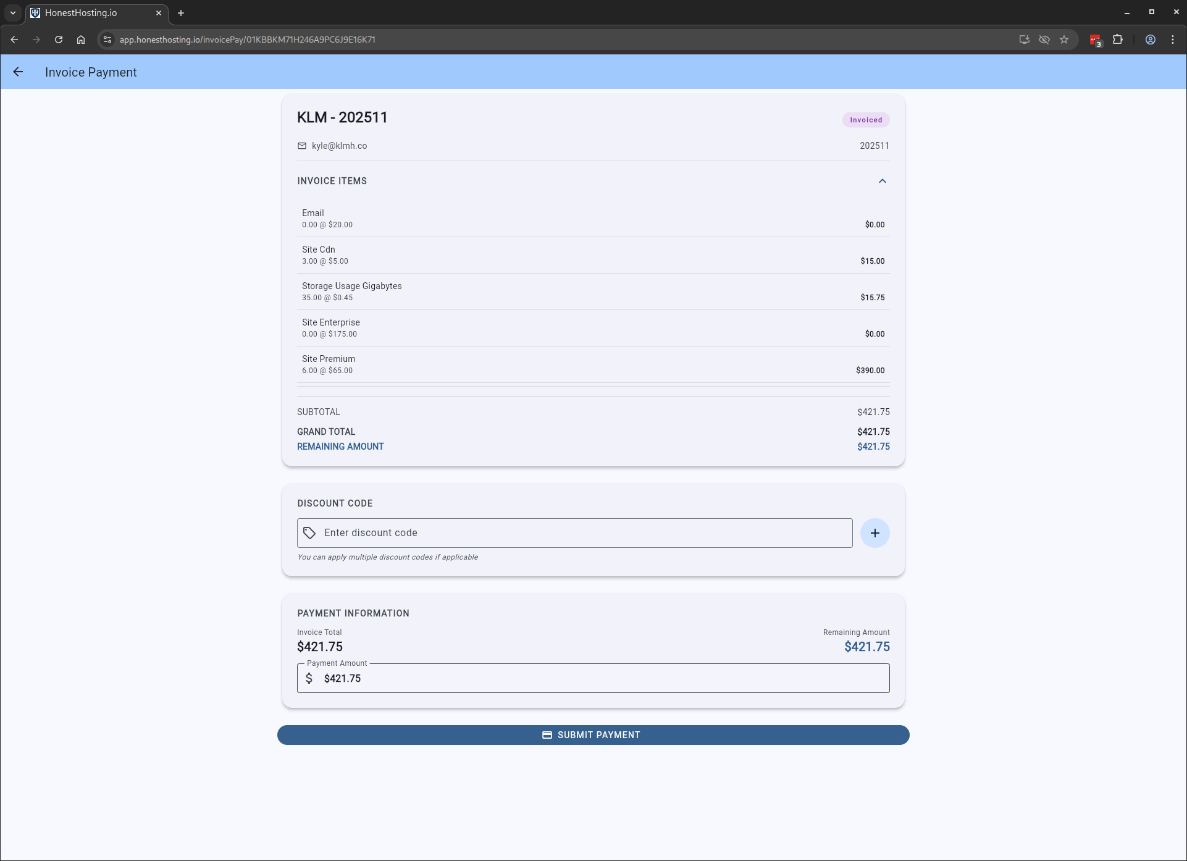Open a new browser tab
The height and width of the screenshot is (861, 1187).
click(x=181, y=13)
